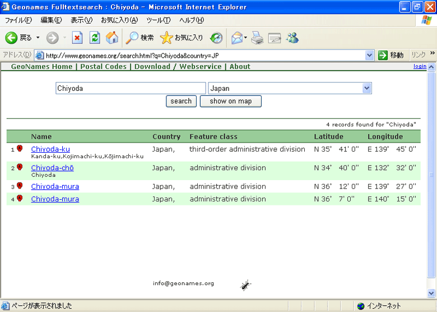Open the Edit page toolbar icon
The height and width of the screenshot is (312, 437).
(275, 38)
